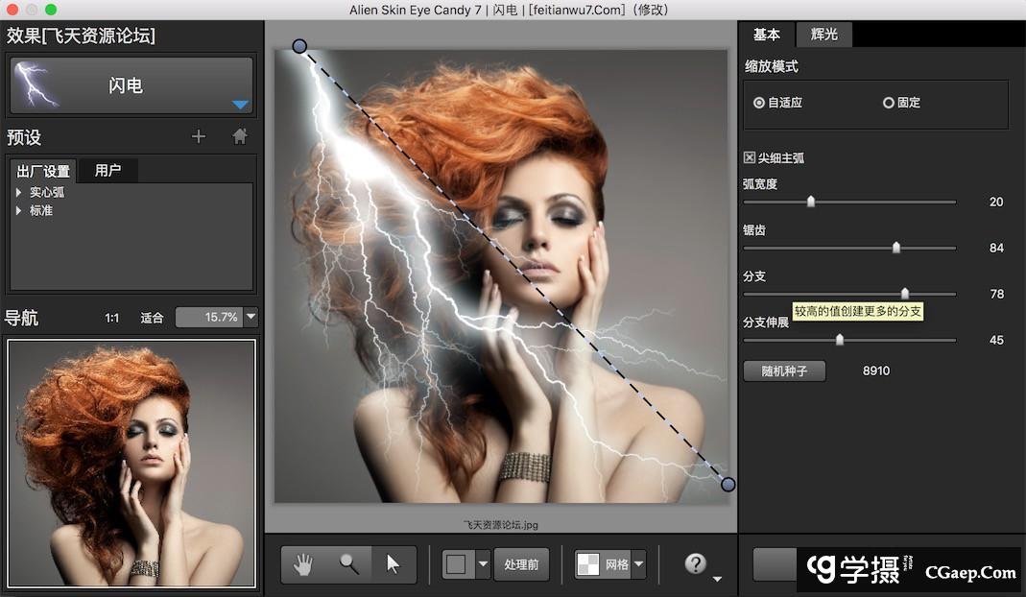
Task: Click the 锯齿 slider handle
Action: (896, 248)
